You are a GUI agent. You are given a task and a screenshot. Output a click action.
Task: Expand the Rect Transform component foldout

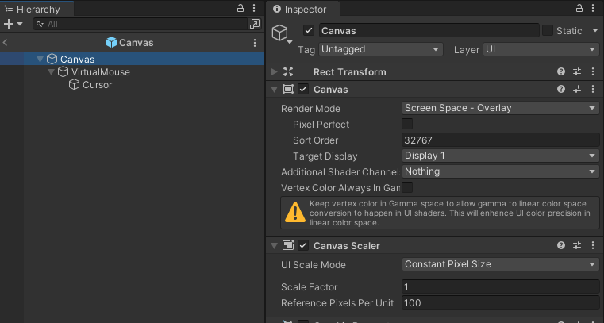(x=275, y=71)
